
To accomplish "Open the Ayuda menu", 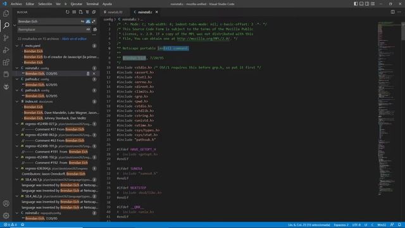I will pos(107,4).
